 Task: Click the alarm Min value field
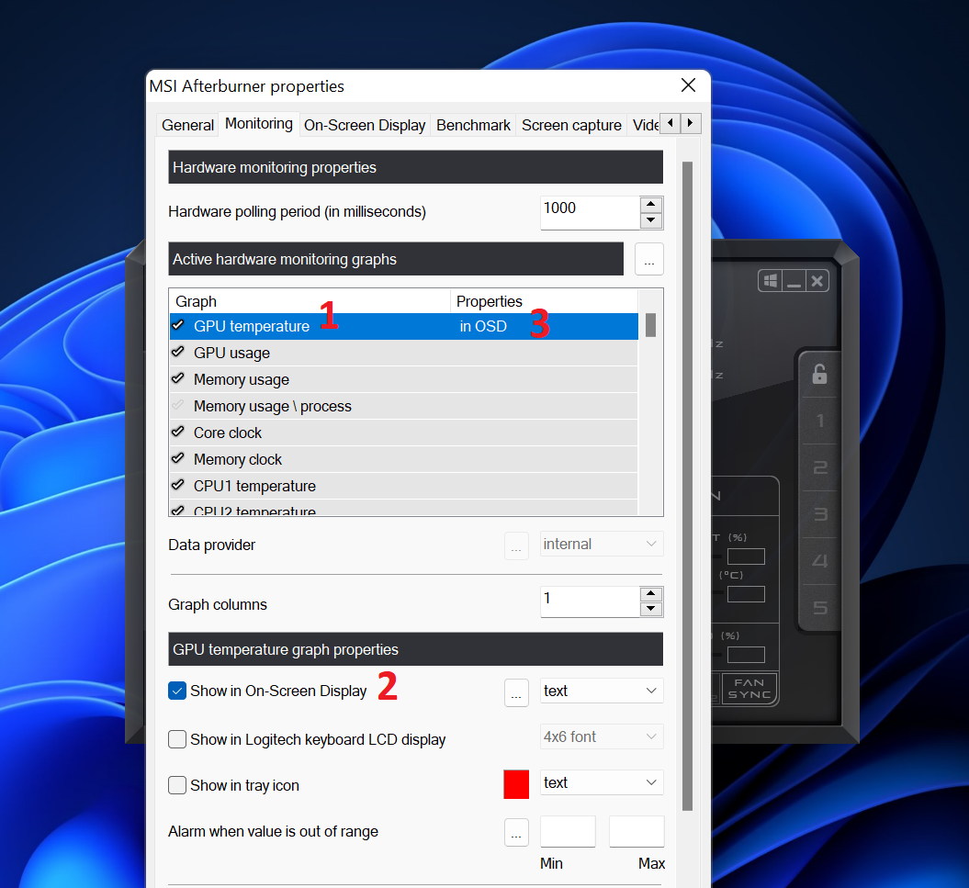tap(568, 831)
